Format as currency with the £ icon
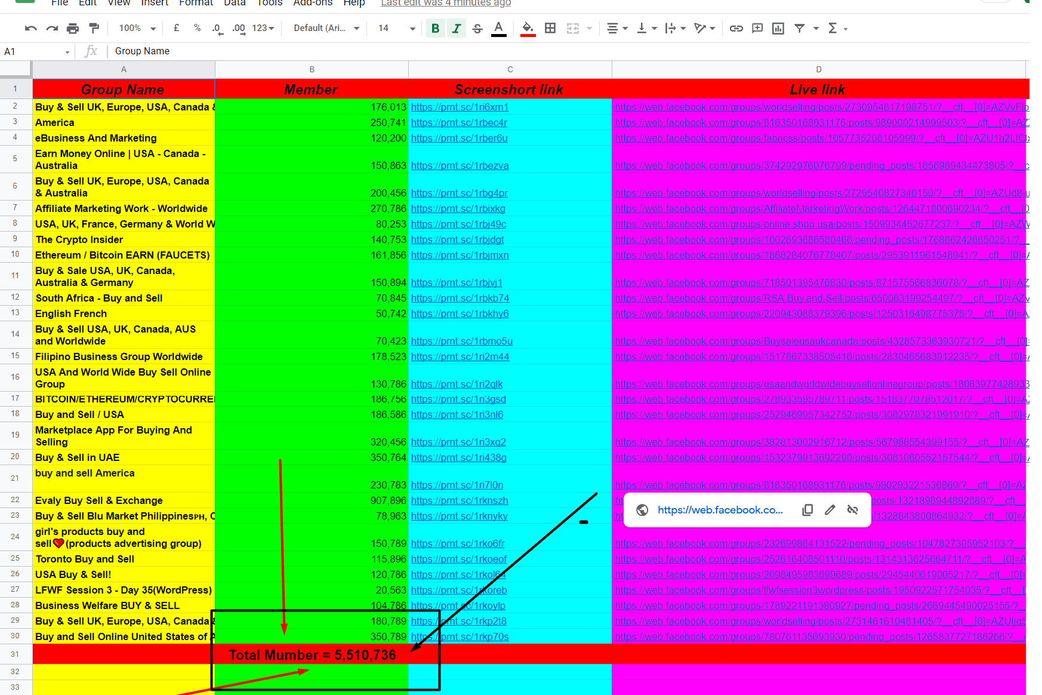Image resolution: width=1042 pixels, height=695 pixels. click(x=177, y=28)
